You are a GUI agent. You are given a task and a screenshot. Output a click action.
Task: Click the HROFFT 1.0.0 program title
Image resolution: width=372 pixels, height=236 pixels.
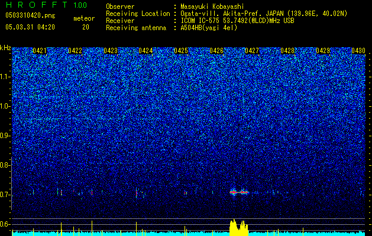click(46, 5)
